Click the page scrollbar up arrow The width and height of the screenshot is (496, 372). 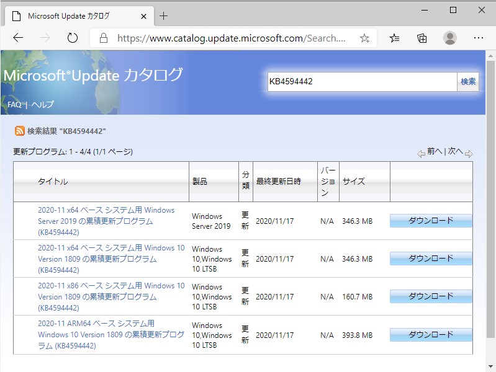click(x=490, y=56)
